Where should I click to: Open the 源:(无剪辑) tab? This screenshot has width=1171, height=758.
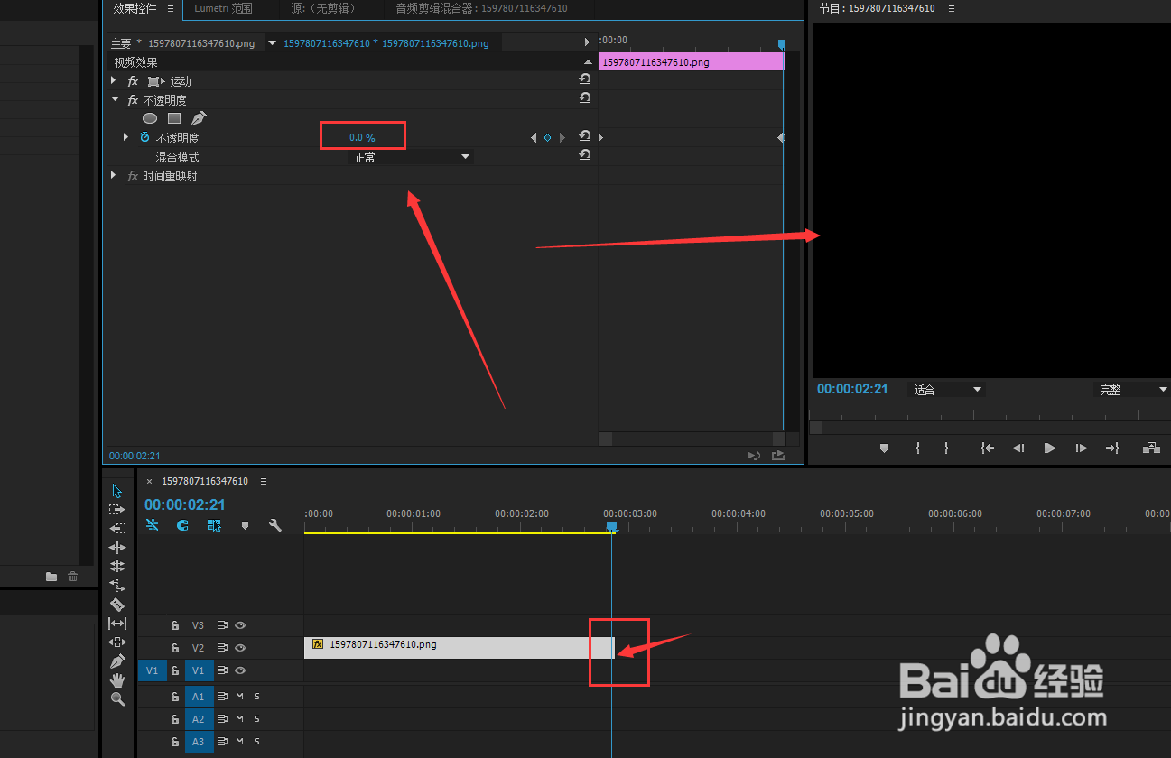pyautogui.click(x=324, y=8)
